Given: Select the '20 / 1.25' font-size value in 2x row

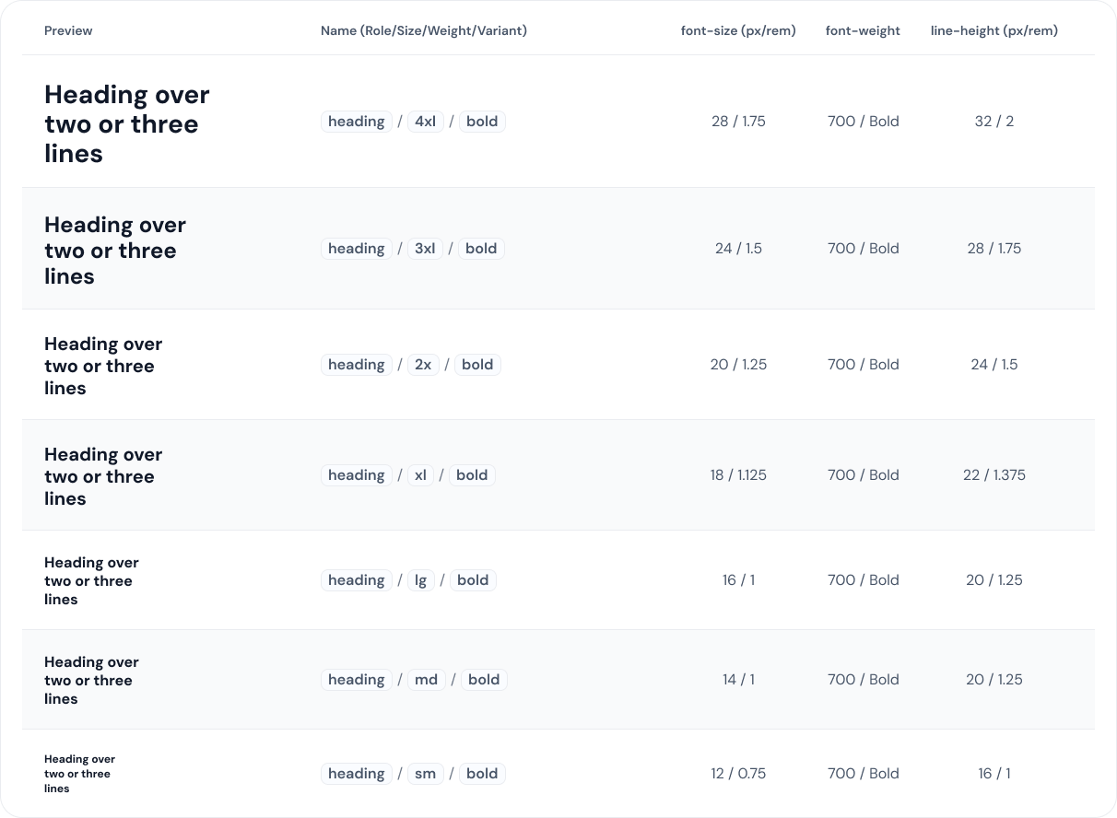Looking at the screenshot, I should (x=738, y=364).
